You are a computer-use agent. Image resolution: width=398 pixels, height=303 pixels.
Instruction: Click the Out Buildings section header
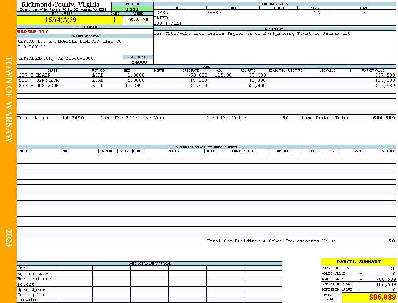(x=206, y=147)
